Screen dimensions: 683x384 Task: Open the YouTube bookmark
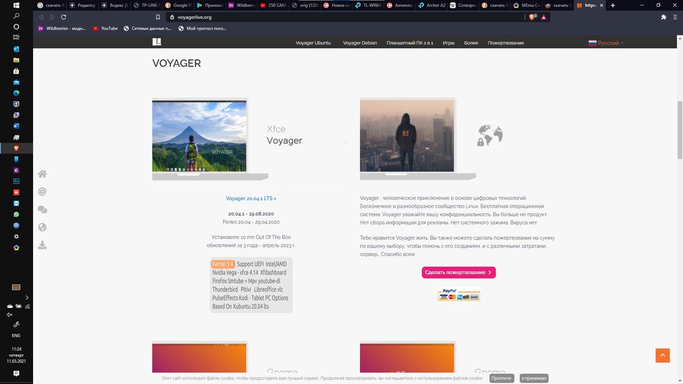click(x=105, y=28)
